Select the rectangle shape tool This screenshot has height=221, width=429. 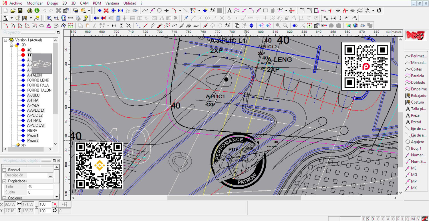pyautogui.click(x=265, y=11)
